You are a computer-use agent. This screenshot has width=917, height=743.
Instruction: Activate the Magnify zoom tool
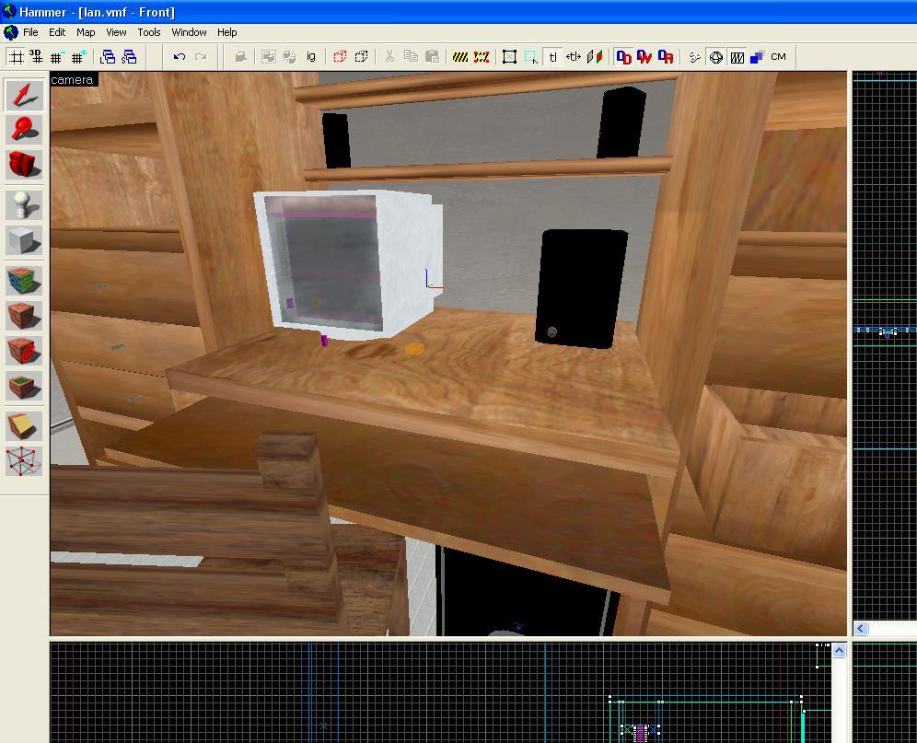click(x=24, y=130)
